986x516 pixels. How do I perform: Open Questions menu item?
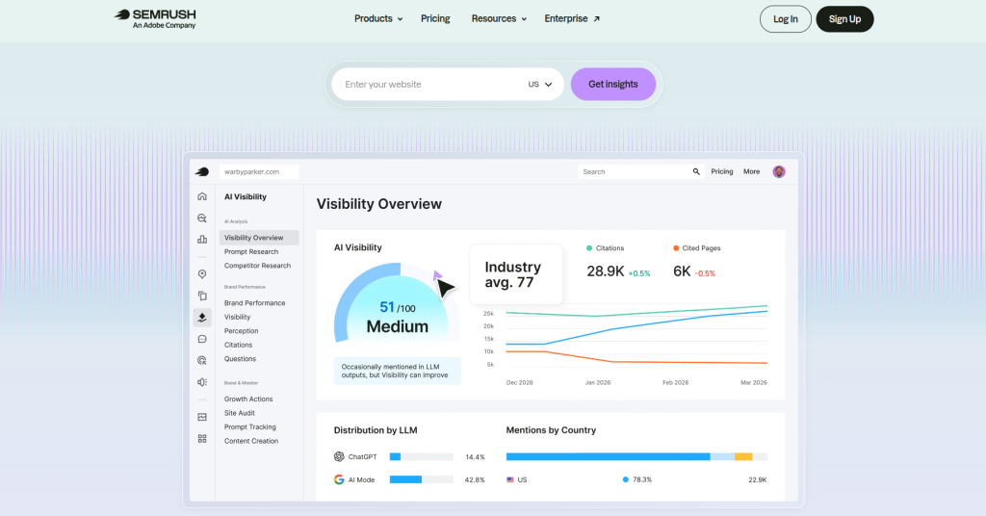pos(240,359)
